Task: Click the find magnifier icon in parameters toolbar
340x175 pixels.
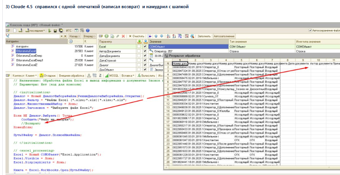Action: tap(186, 36)
